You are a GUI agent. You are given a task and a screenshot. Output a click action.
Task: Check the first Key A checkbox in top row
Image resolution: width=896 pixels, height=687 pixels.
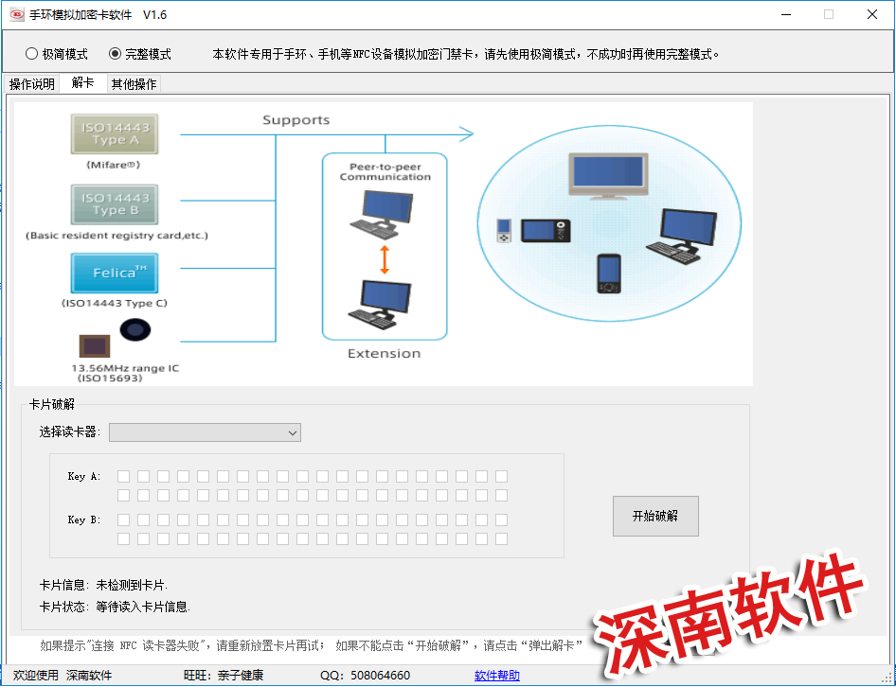tap(123, 476)
